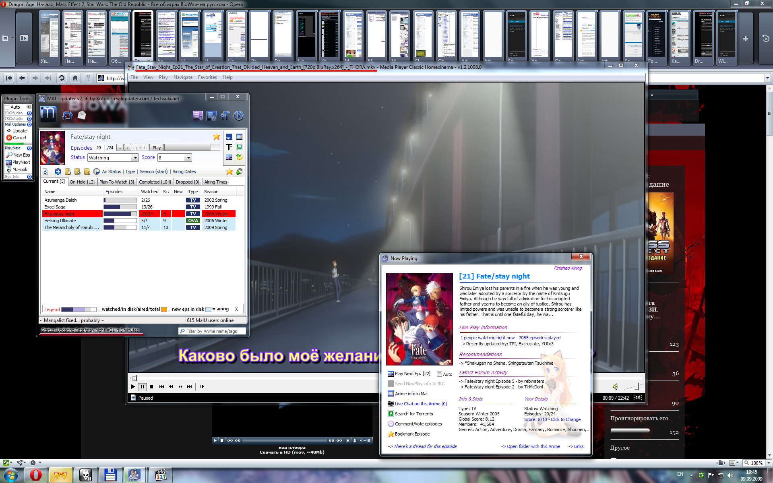
Task: Decrease the episode count with the minus button
Action: (120, 148)
